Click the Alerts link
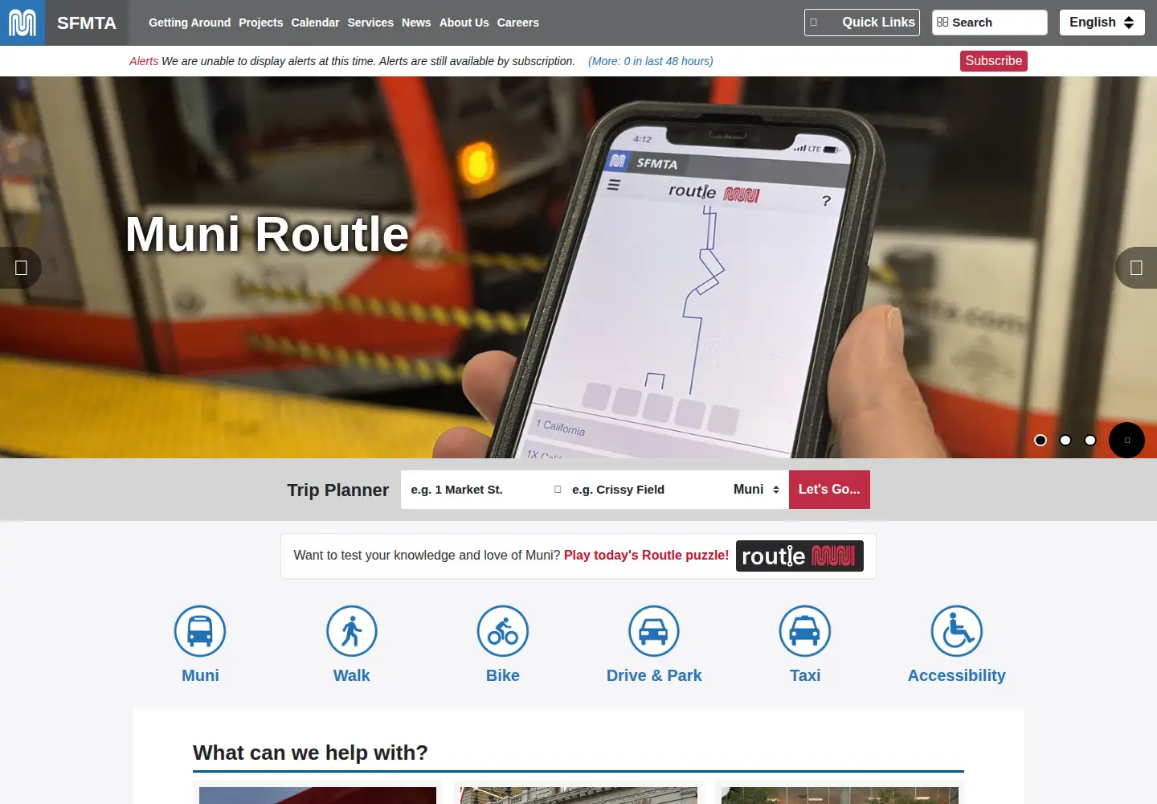 144,61
